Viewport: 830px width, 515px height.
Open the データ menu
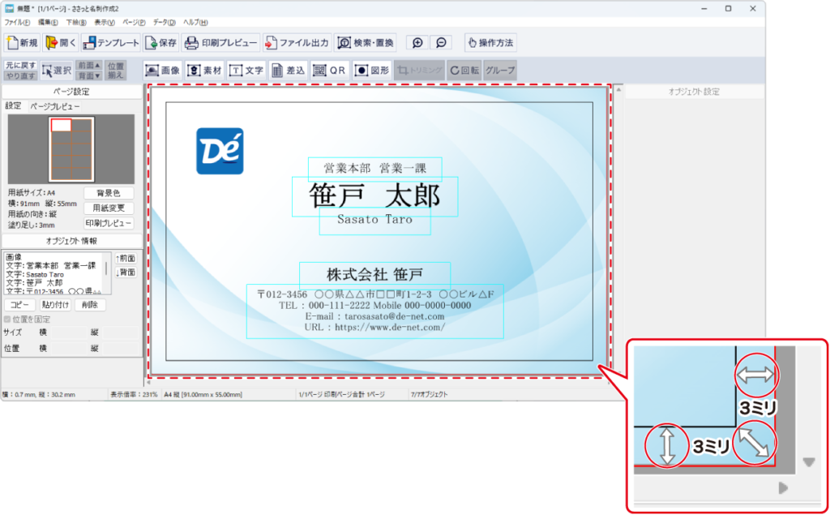click(x=164, y=22)
